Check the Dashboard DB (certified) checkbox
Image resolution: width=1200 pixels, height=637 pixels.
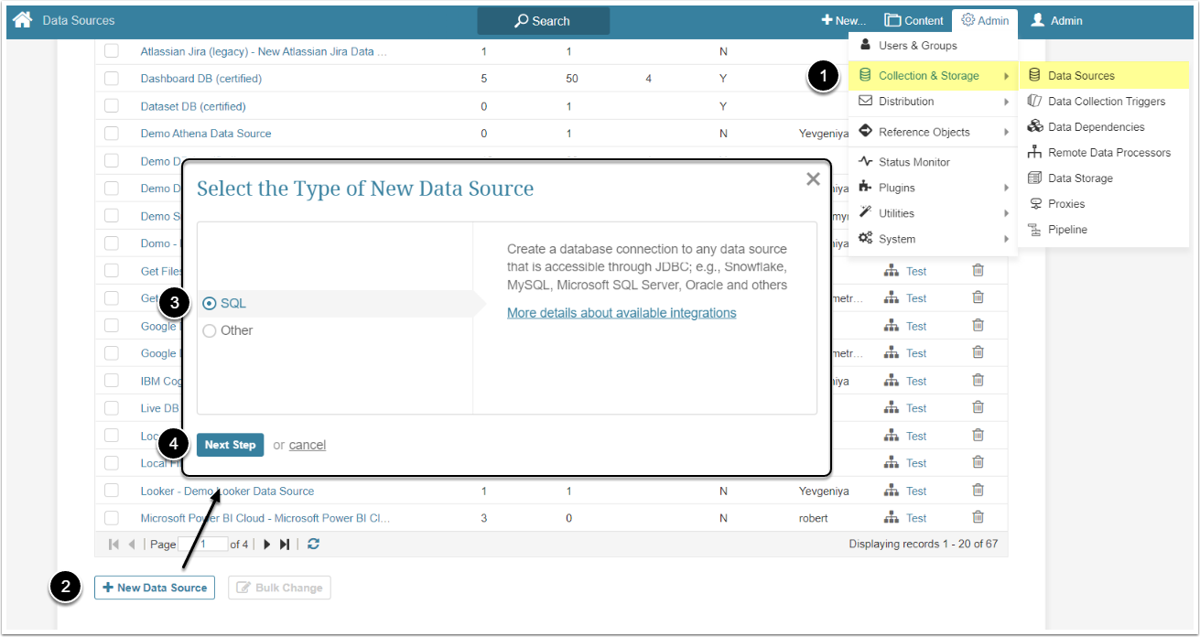[112, 79]
